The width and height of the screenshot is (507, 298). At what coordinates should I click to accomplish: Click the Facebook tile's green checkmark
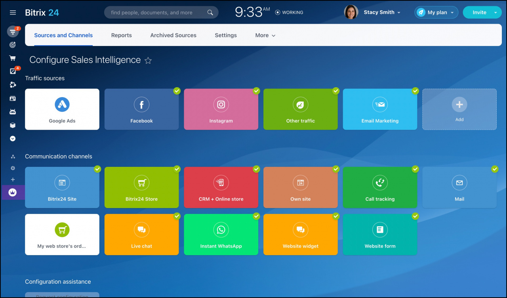(x=177, y=91)
